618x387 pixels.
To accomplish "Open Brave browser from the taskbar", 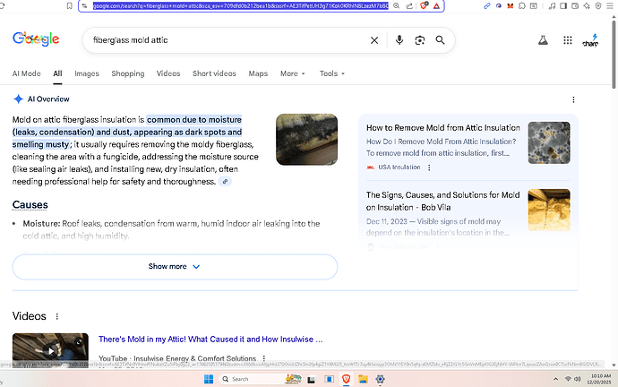I will [x=347, y=379].
